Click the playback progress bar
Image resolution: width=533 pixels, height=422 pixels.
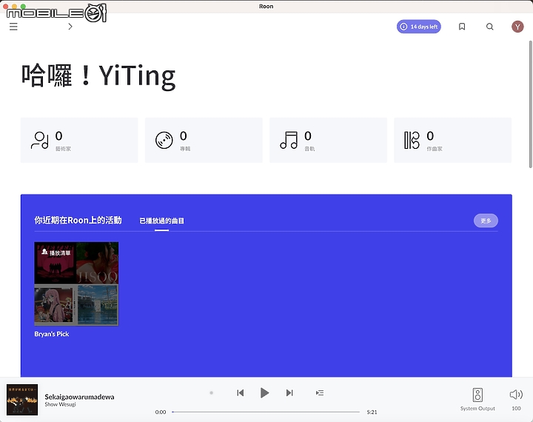click(266, 412)
